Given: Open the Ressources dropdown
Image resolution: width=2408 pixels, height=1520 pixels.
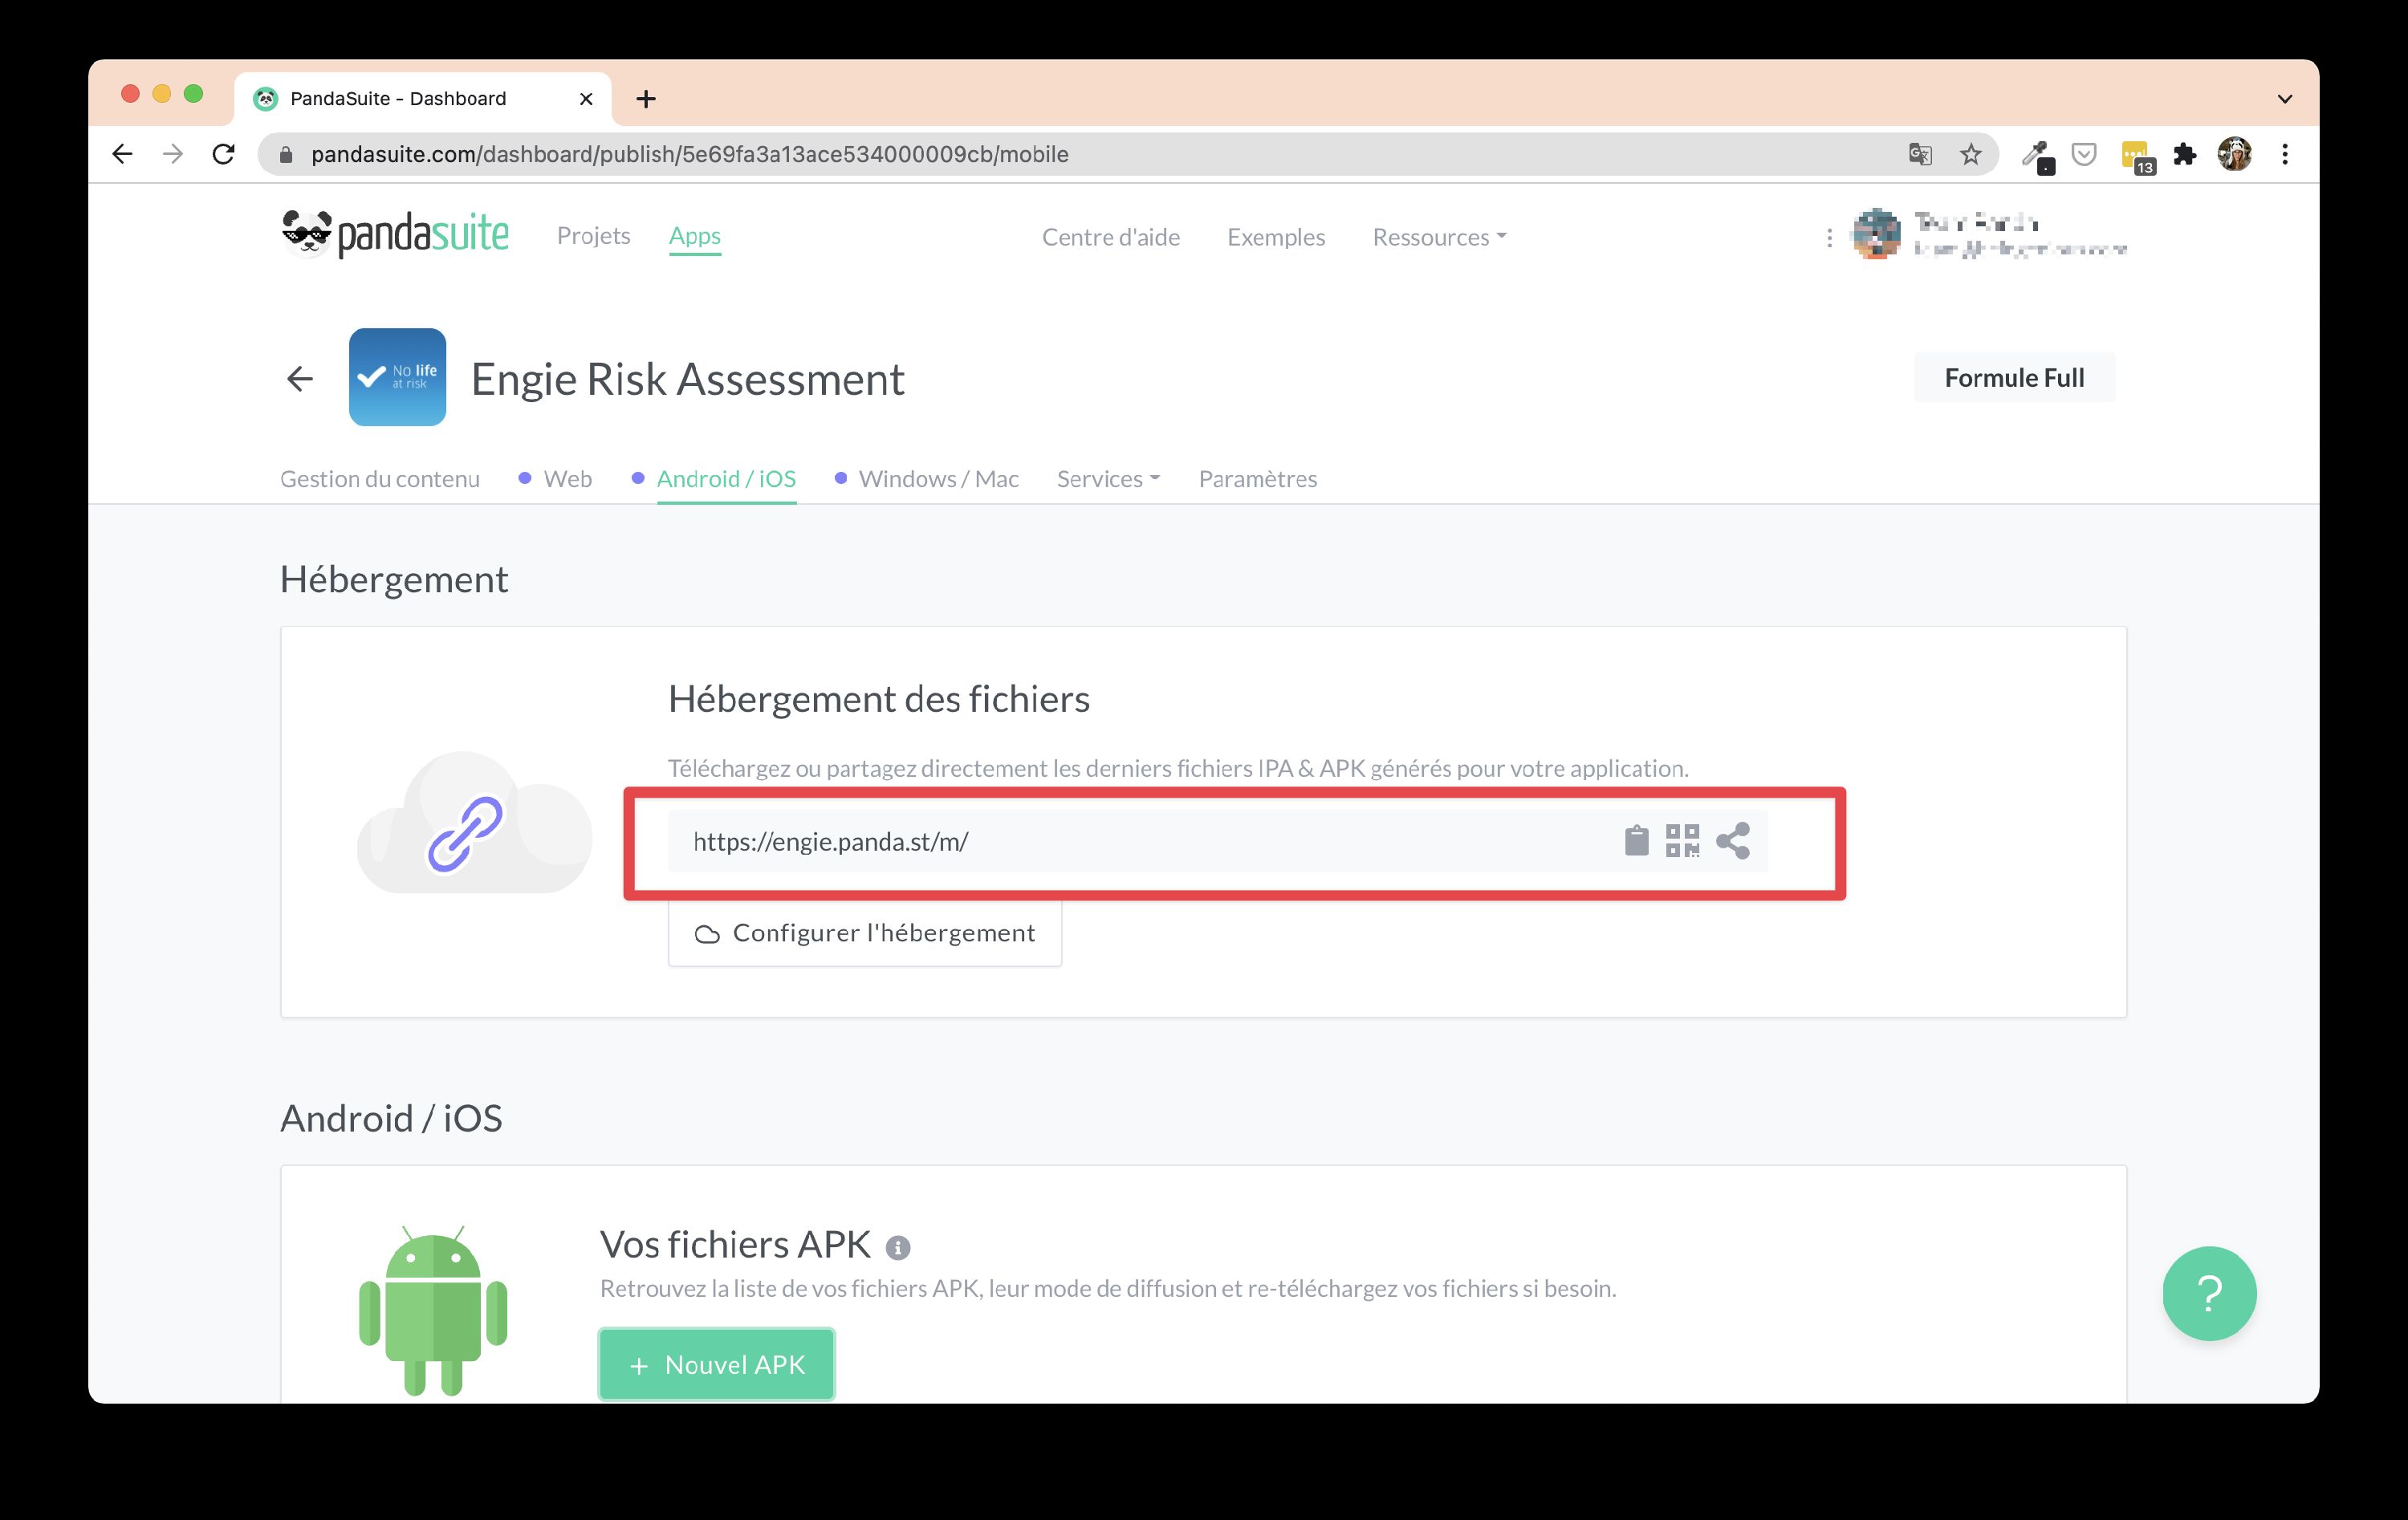Looking at the screenshot, I should click(x=1437, y=237).
